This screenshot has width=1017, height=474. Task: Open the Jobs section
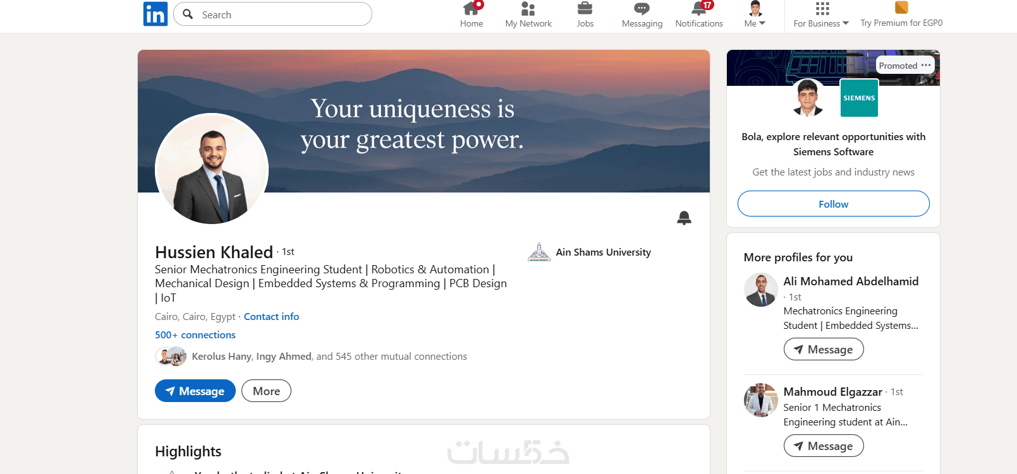click(x=585, y=15)
